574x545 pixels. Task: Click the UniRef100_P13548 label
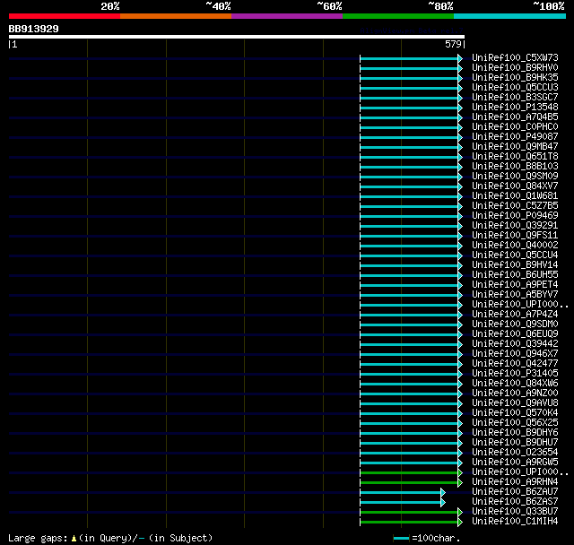point(515,108)
